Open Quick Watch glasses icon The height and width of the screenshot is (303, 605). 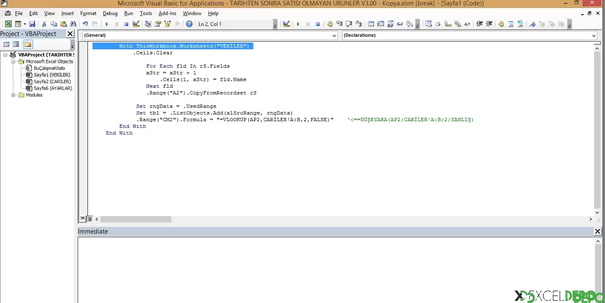(400, 24)
